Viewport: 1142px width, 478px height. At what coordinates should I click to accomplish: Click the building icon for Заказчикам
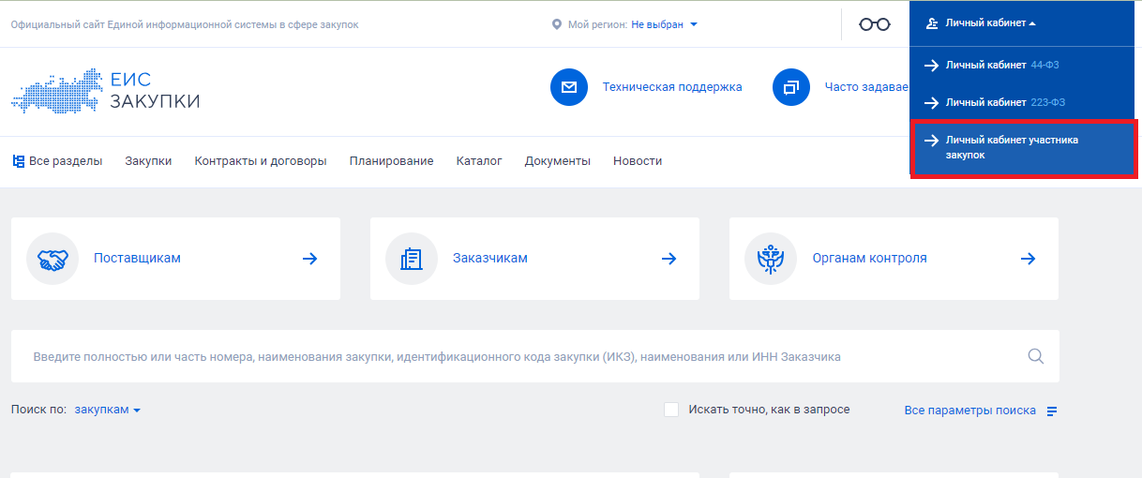point(412,259)
